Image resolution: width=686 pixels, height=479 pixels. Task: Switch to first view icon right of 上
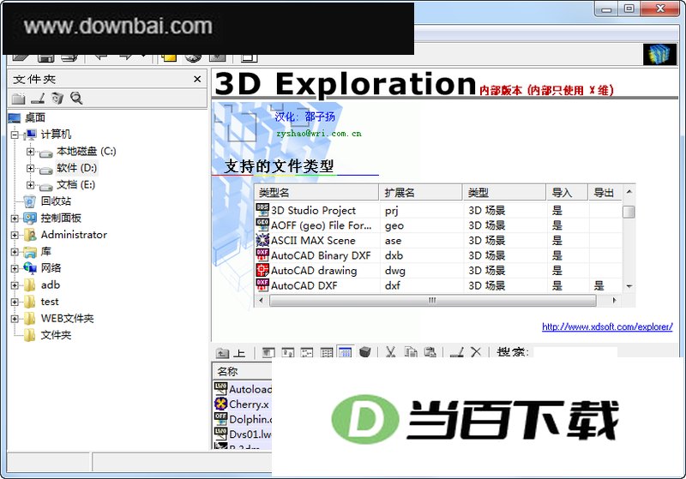(x=268, y=352)
